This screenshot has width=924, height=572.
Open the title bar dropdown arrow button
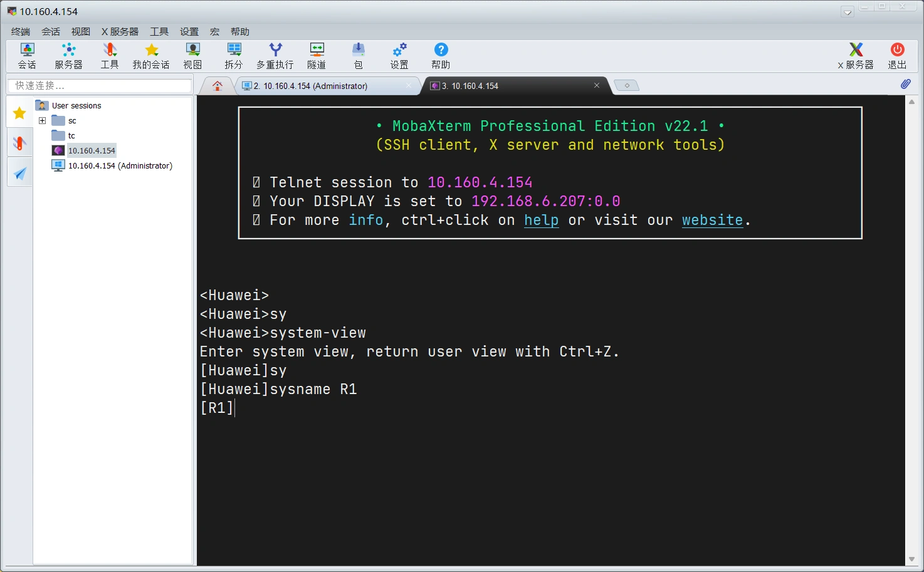(x=848, y=12)
